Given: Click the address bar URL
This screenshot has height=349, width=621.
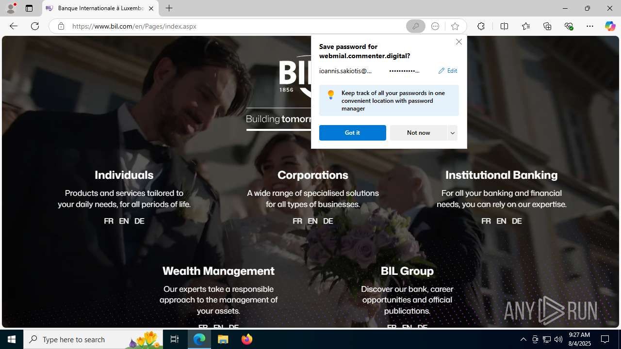Looking at the screenshot, I should (134, 26).
